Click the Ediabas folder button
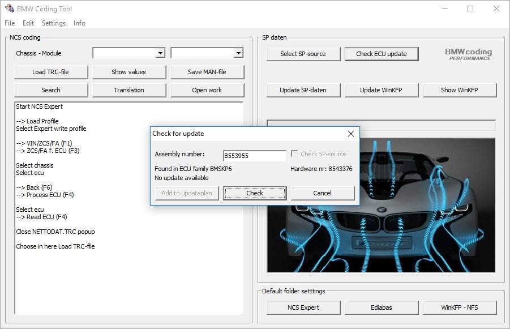510x329 pixels. pos(381,307)
